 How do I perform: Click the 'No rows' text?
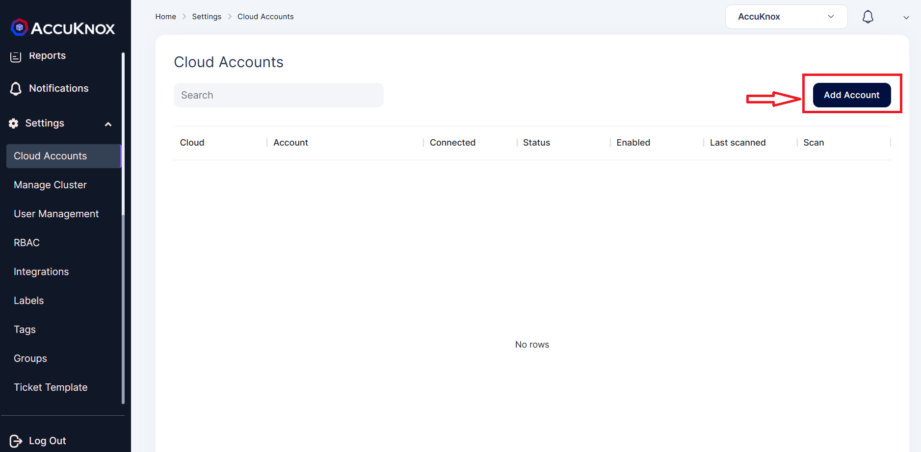tap(532, 345)
